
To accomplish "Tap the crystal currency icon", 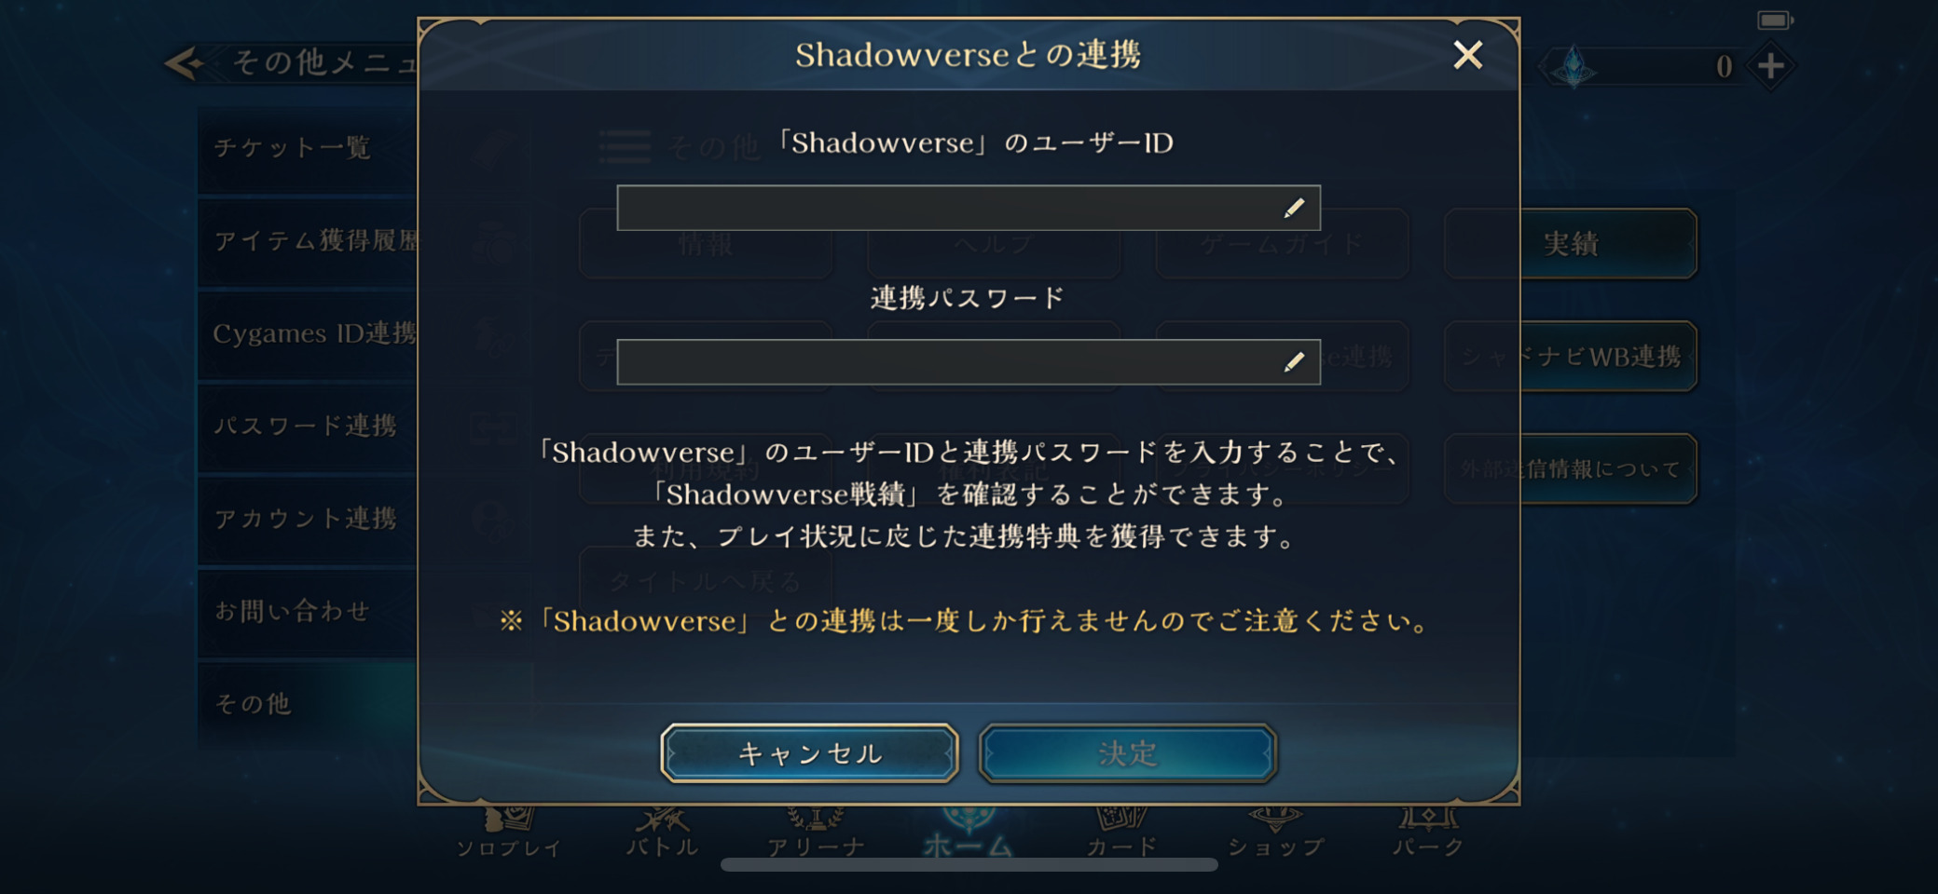I will pyautogui.click(x=1574, y=67).
